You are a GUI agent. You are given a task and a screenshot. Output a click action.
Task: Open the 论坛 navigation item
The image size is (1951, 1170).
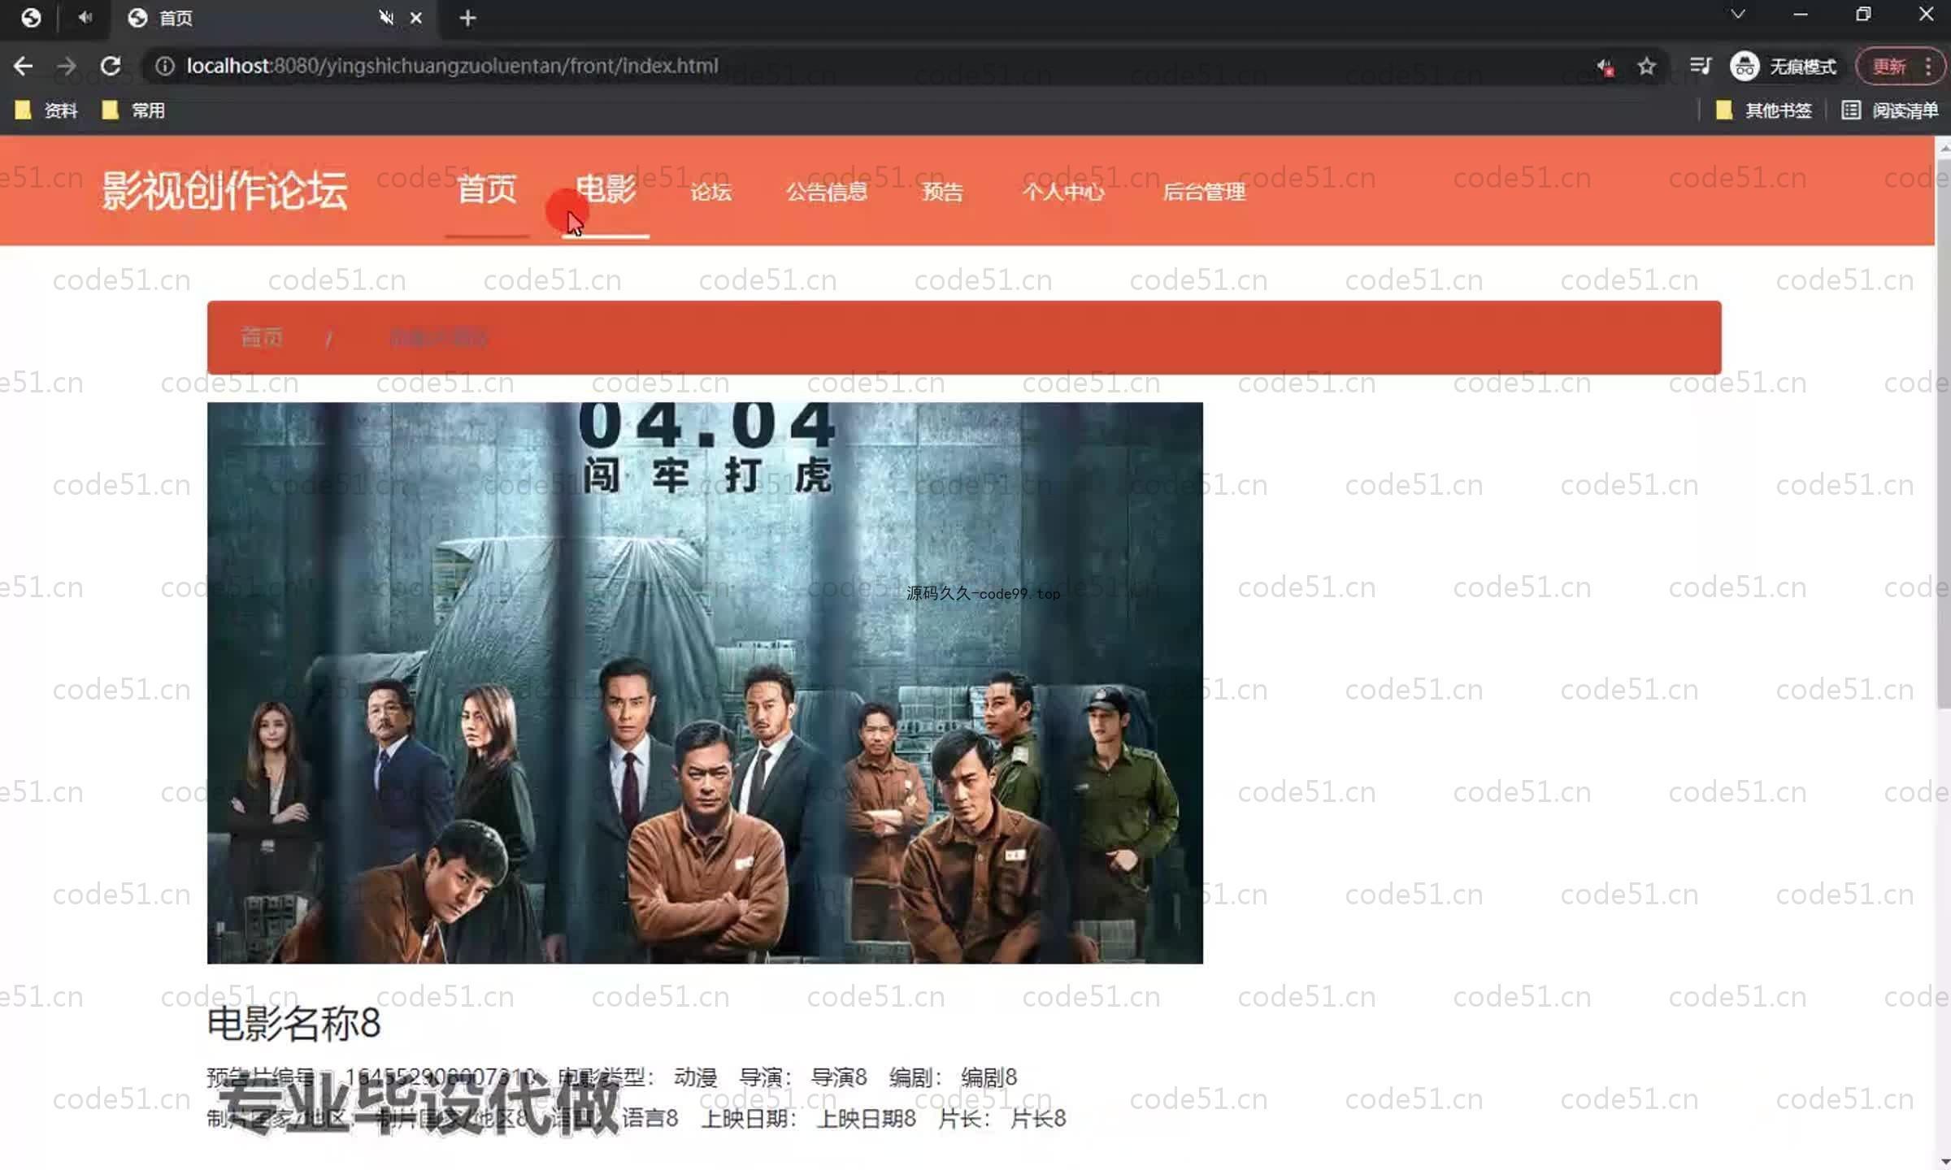(711, 192)
